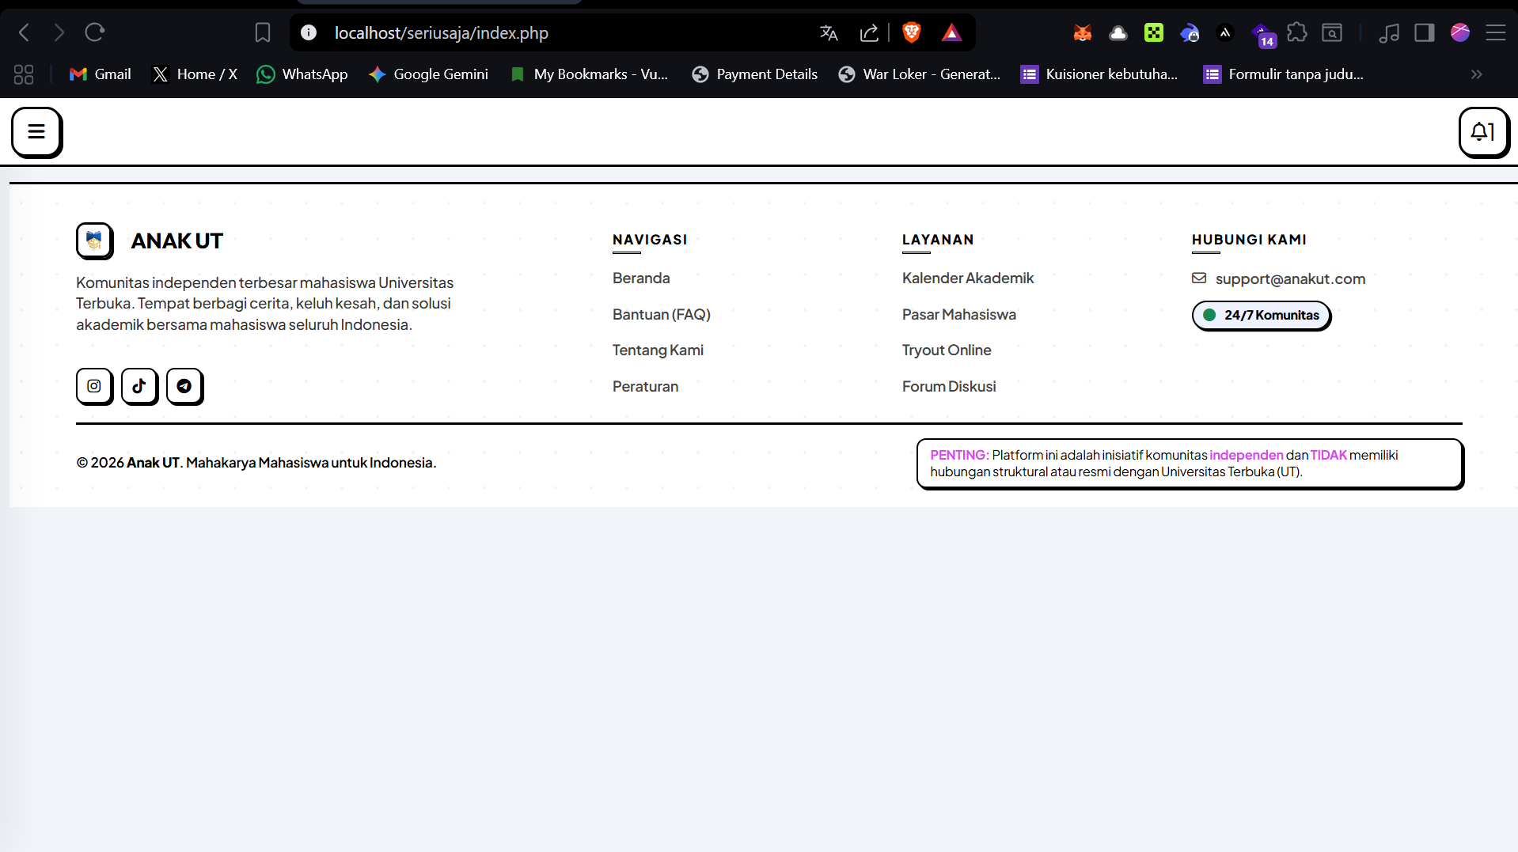Bookmark this page icon
This screenshot has width=1518, height=852.
pyautogui.click(x=263, y=32)
